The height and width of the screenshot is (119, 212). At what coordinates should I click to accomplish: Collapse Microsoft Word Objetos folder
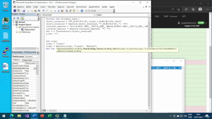coord(17,27)
